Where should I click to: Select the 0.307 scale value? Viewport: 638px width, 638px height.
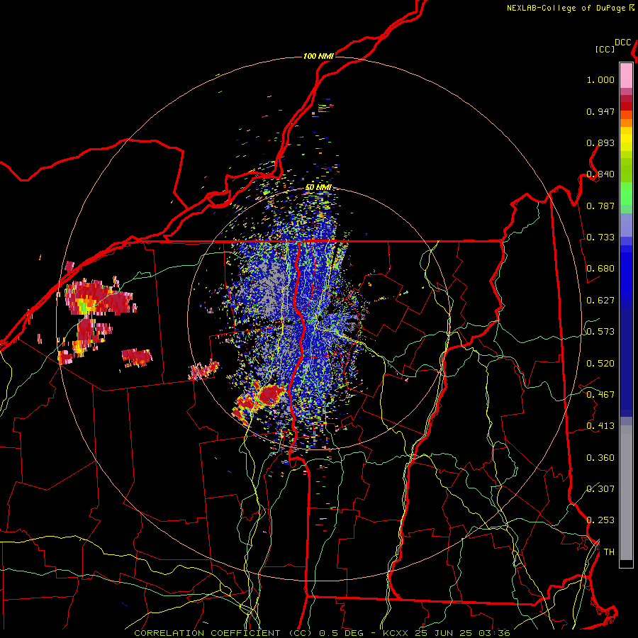[600, 488]
